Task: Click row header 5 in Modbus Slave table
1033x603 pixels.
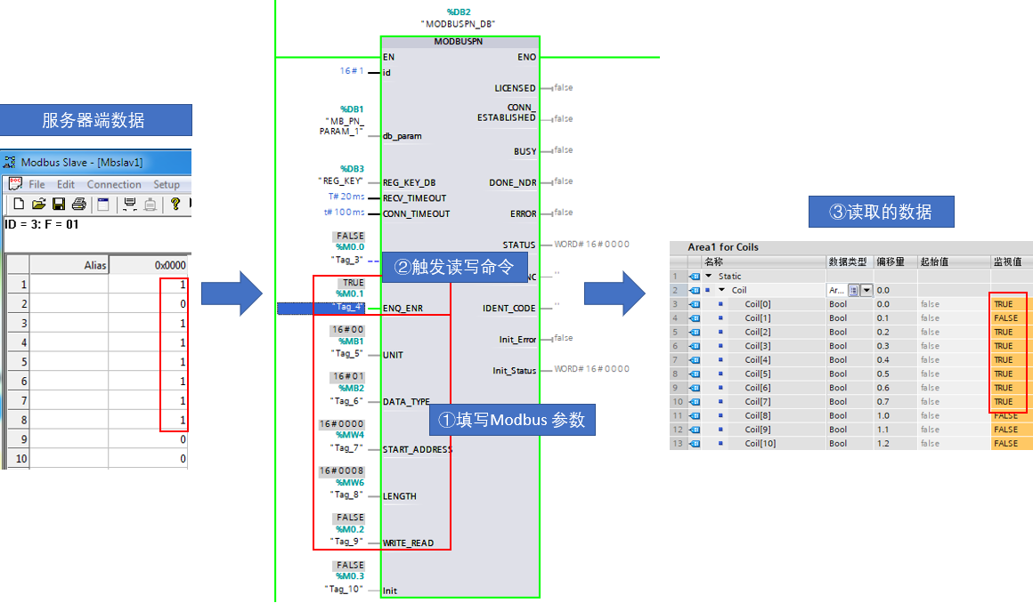Action: coord(19,361)
